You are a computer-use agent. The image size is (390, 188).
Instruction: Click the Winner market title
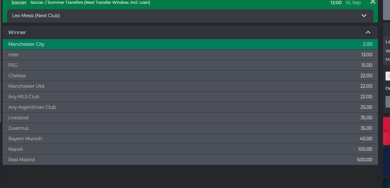pyautogui.click(x=17, y=32)
